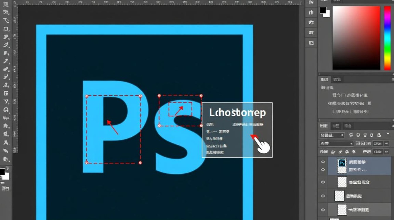This screenshot has width=394, height=220.
Task: Toggle lower eye icon of selected layer row
Action: pyautogui.click(x=323, y=170)
